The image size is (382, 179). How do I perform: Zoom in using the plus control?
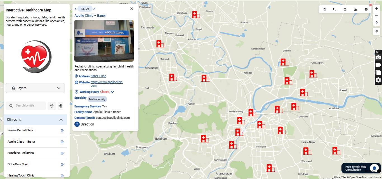click(376, 8)
